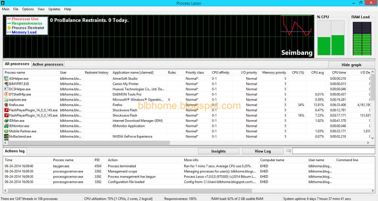This screenshot has width=378, height=201.
Task: Click Flash icon in row with CPU time 0:03:17.171
Action: pos(6,115)
